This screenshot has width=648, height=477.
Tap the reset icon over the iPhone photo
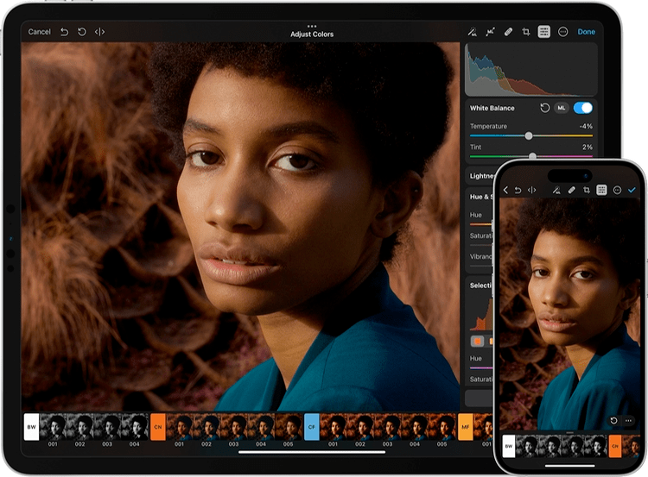point(613,420)
